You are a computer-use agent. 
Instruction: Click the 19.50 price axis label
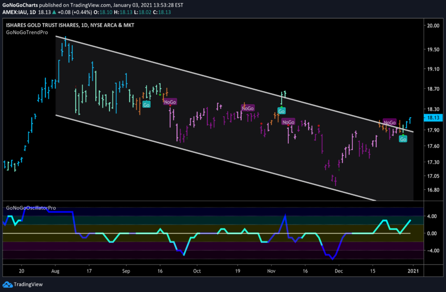click(433, 50)
